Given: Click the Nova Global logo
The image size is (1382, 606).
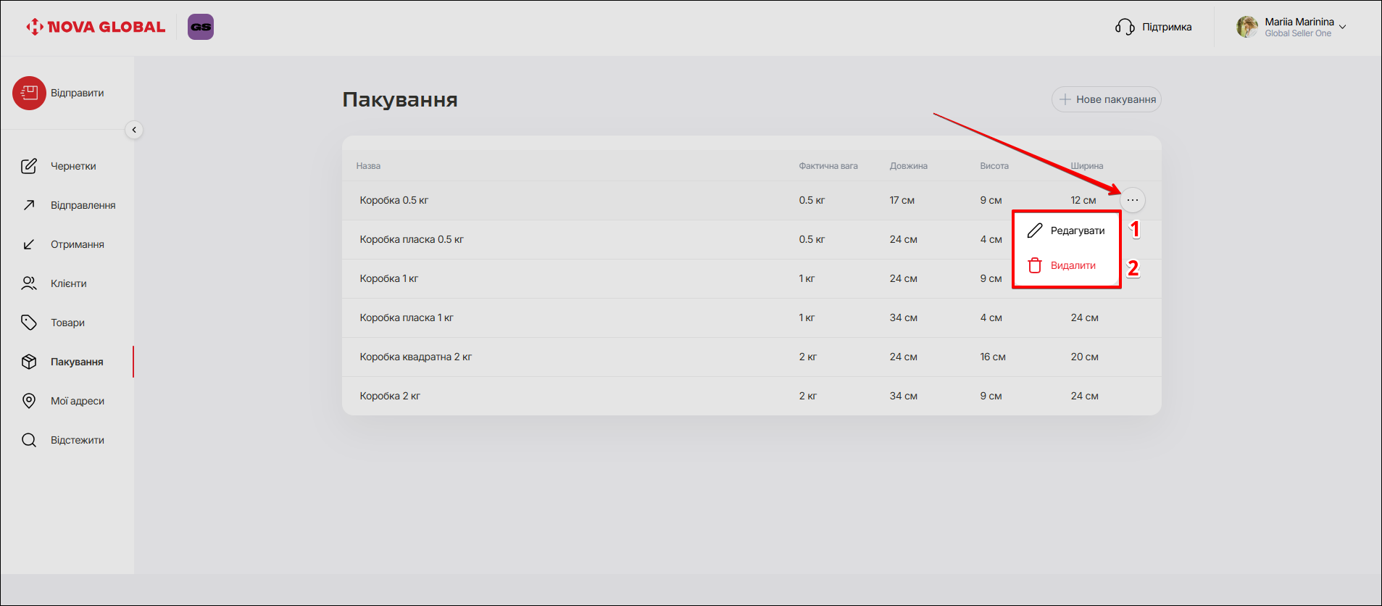Looking at the screenshot, I should [x=96, y=27].
